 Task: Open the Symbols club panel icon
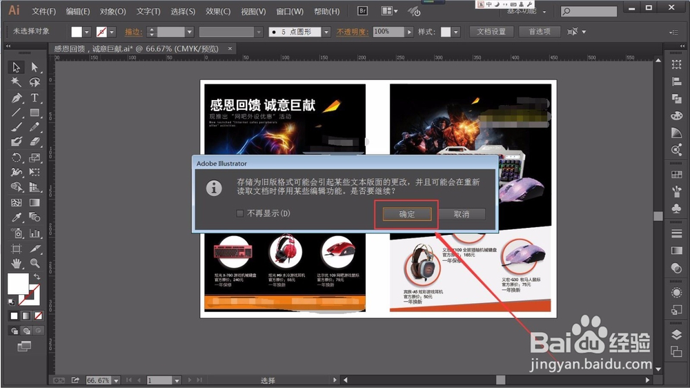[x=676, y=208]
